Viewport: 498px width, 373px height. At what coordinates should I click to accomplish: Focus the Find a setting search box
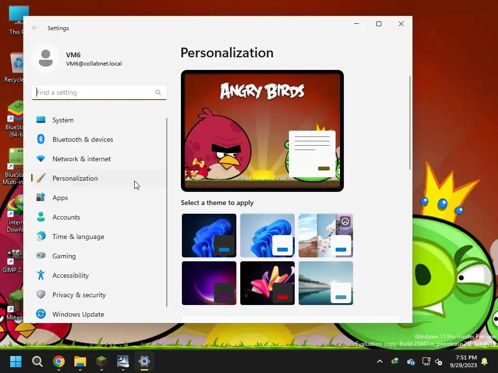point(99,92)
